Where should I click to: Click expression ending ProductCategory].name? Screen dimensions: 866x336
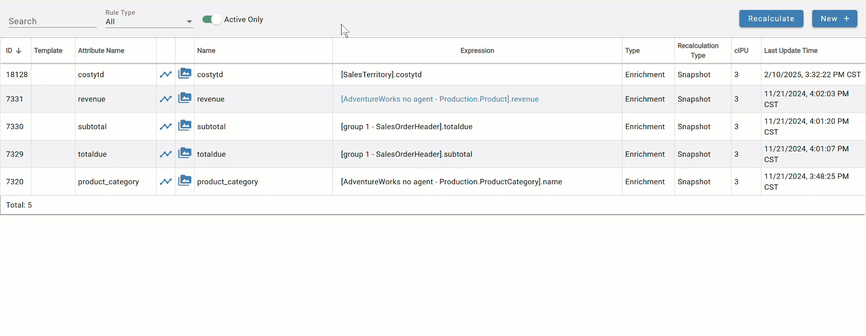(x=451, y=182)
